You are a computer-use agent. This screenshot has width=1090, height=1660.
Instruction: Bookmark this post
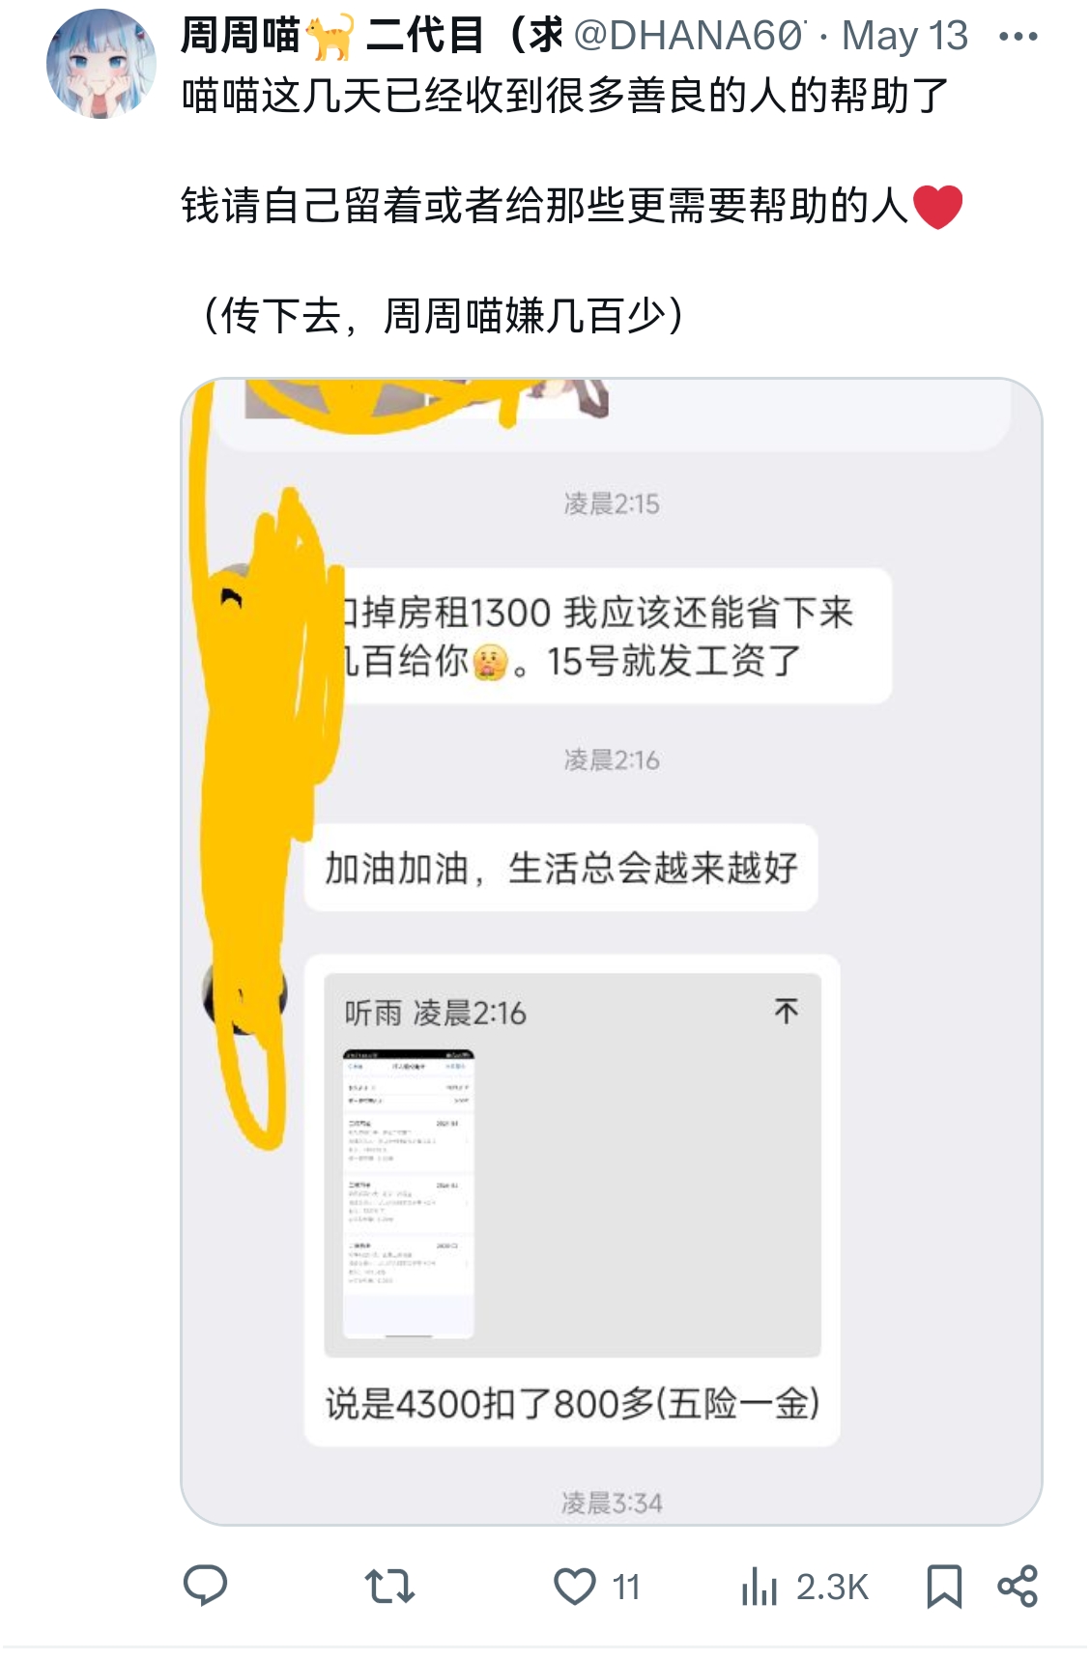click(x=944, y=1586)
